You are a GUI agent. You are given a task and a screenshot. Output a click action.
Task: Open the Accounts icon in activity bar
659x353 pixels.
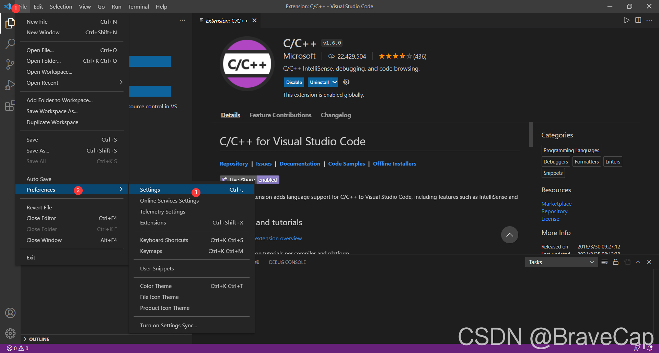pyautogui.click(x=10, y=313)
